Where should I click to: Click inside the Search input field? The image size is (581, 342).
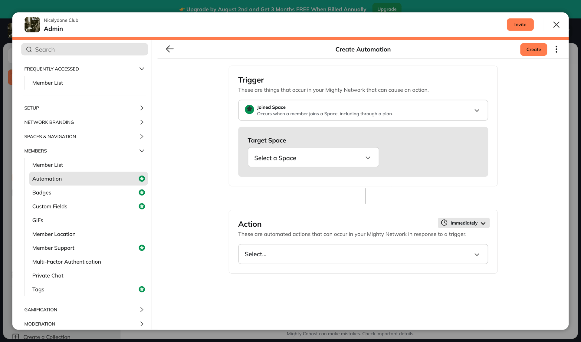[85, 49]
